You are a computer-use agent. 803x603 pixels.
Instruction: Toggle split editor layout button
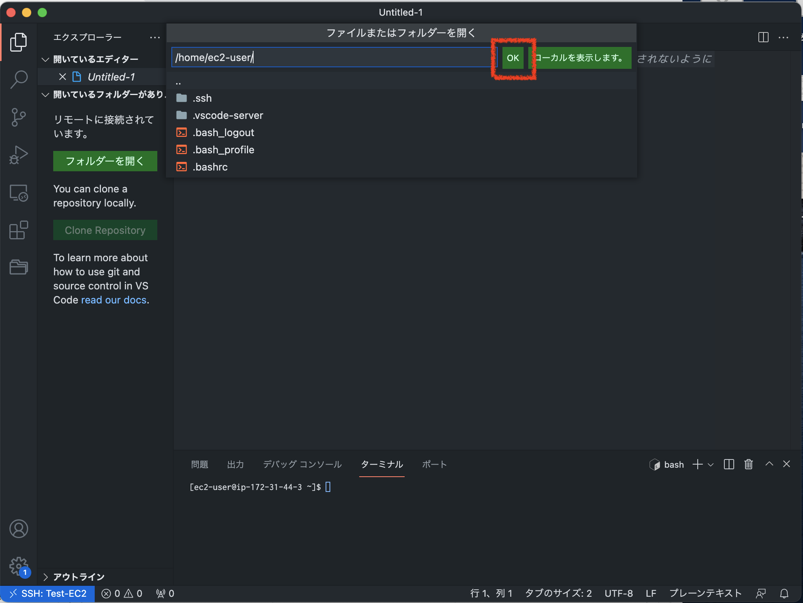tap(763, 38)
